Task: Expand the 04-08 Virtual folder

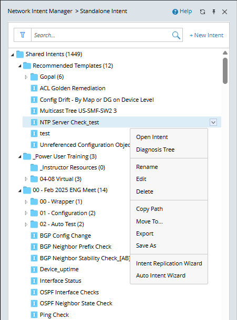Action: coord(26,179)
